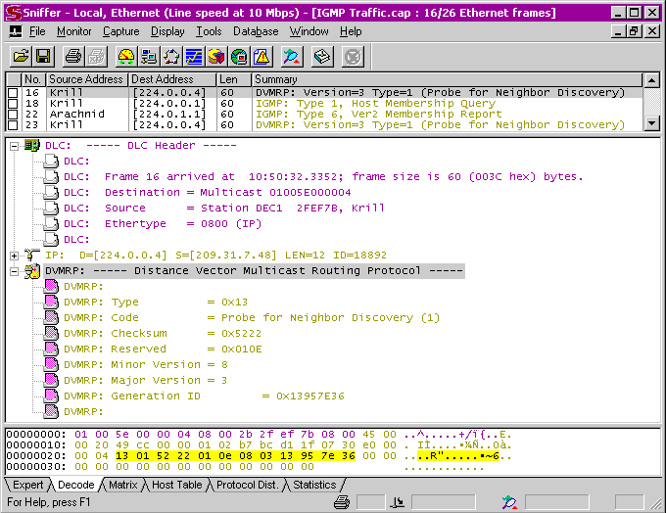Viewport: 666px width, 513px height.
Task: Switch to the Protocol Dist. tab
Action: 248,485
